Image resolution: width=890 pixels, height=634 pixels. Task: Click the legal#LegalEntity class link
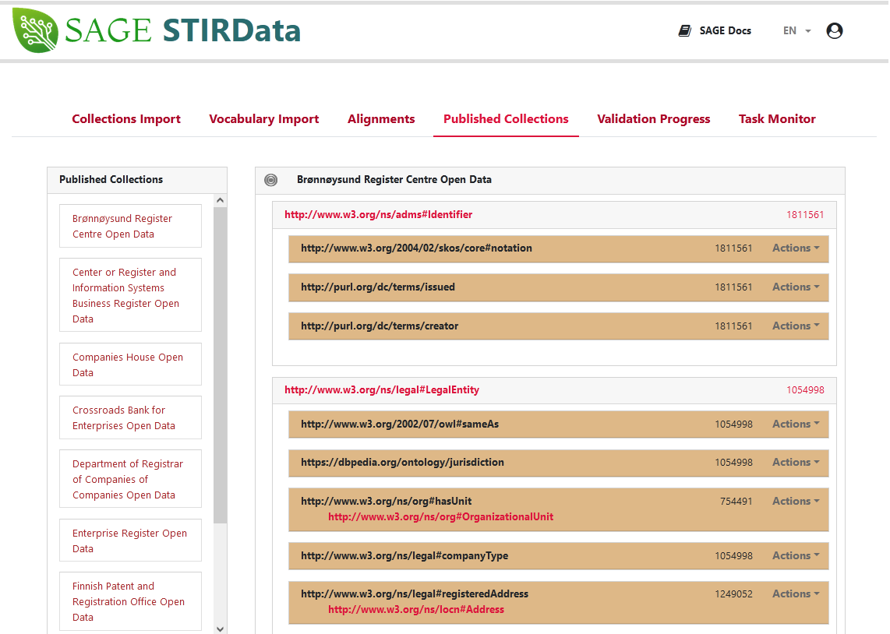pos(381,389)
